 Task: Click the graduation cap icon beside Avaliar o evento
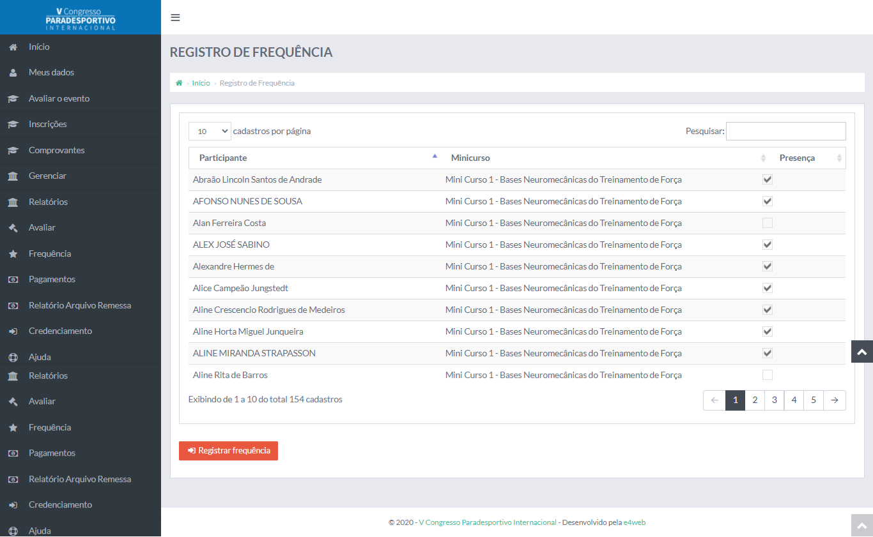click(13, 99)
